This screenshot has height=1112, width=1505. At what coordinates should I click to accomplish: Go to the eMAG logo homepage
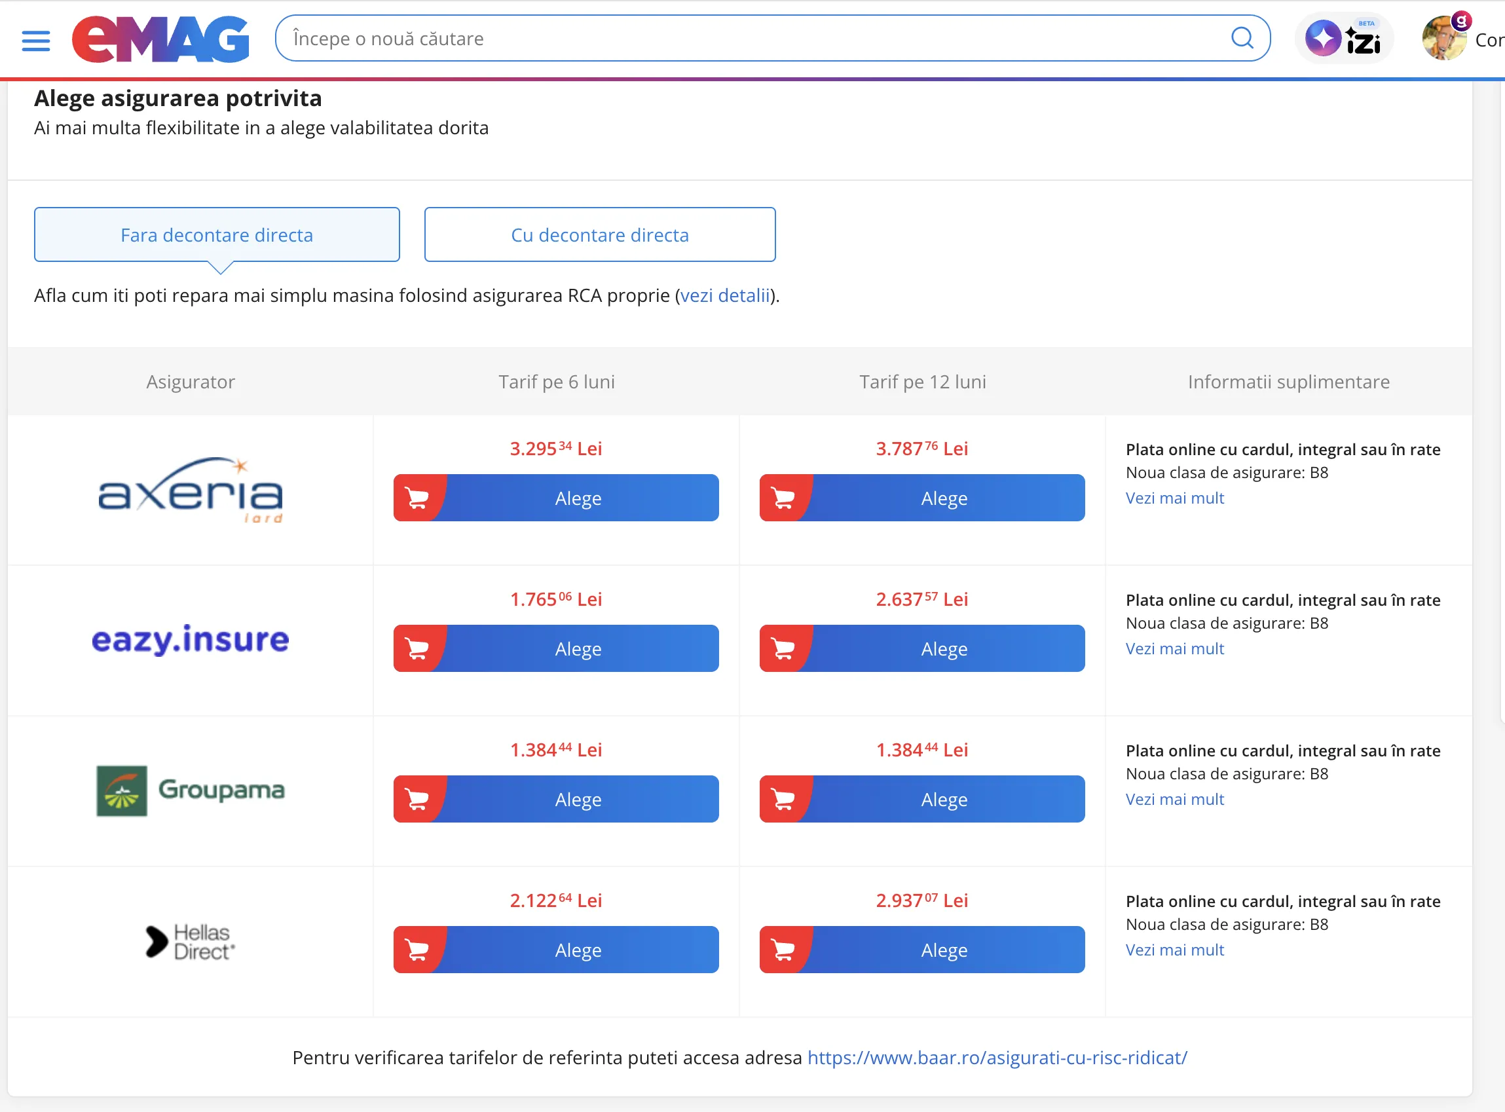tap(161, 39)
